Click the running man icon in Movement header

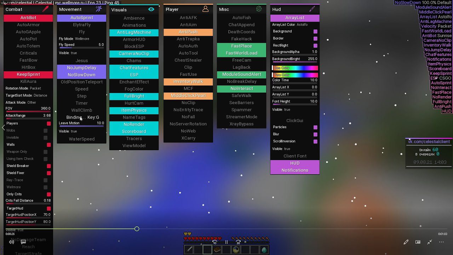99,9
